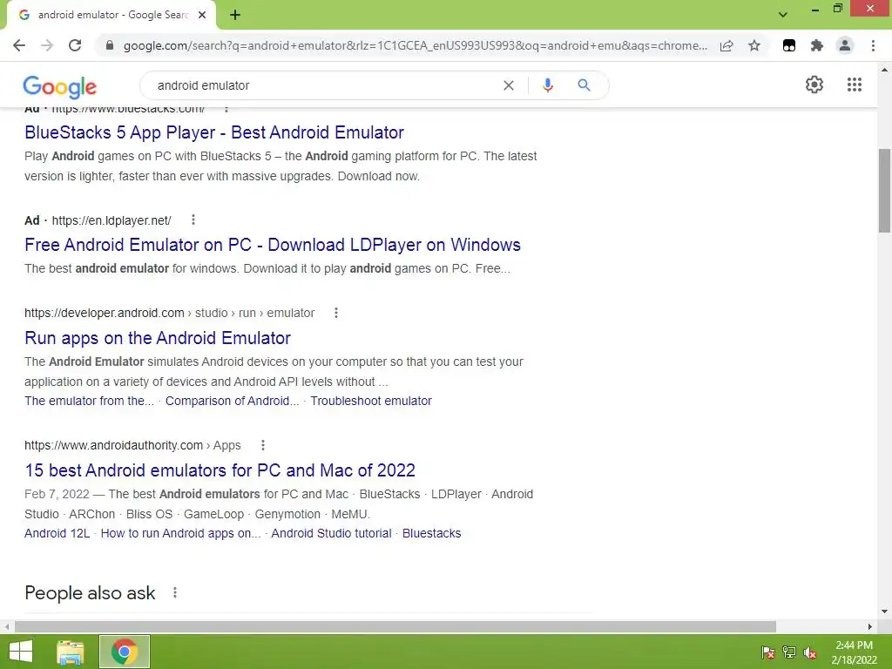The image size is (892, 669).
Task: Focus the search field containing android emulator
Action: coord(324,85)
